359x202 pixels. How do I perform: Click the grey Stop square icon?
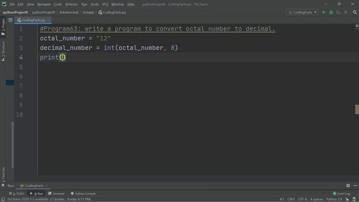(x=346, y=12)
